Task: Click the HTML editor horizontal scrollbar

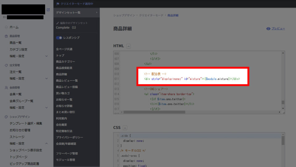Action: click(x=154, y=112)
